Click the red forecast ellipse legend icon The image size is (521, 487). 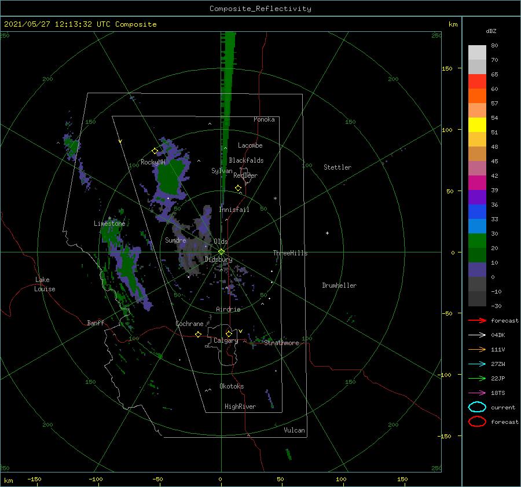[x=477, y=422]
